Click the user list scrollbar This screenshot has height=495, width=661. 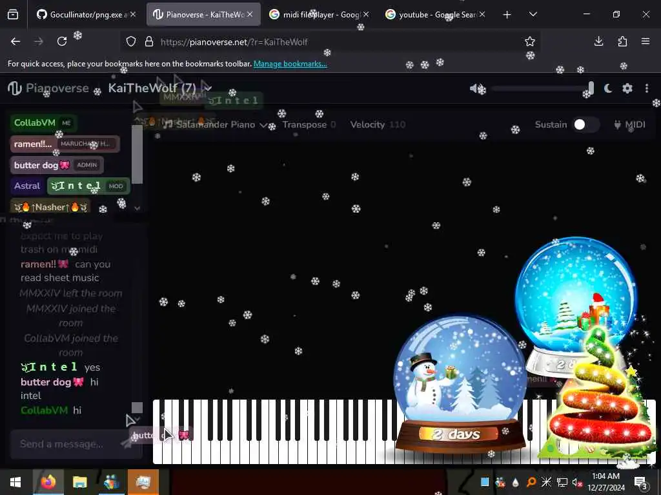(137, 154)
